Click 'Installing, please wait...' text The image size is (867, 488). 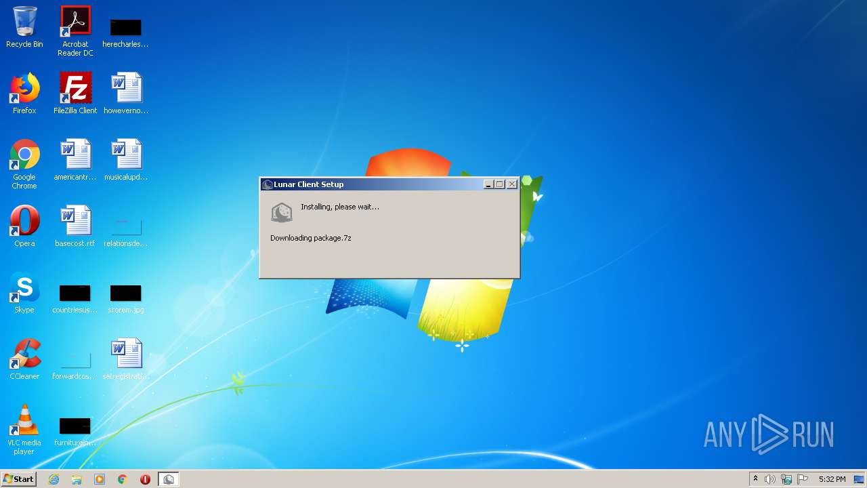point(340,207)
